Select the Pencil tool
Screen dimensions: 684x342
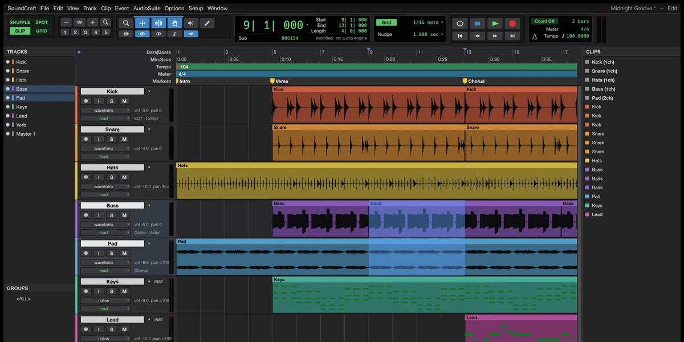click(207, 23)
